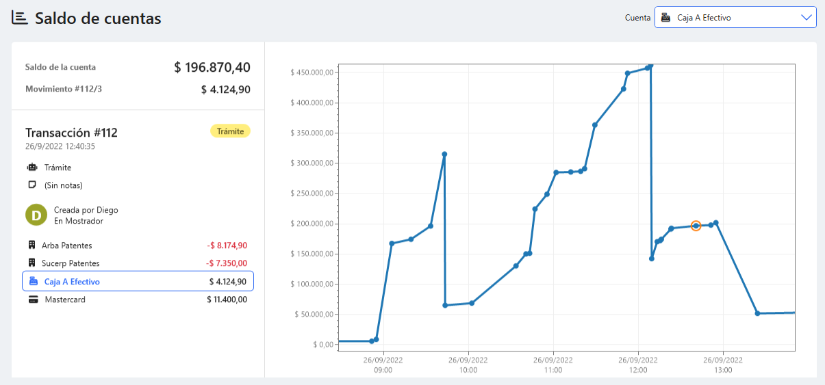The width and height of the screenshot is (825, 385).
Task: Click the balance value $ 196.870,40
Action: point(212,67)
